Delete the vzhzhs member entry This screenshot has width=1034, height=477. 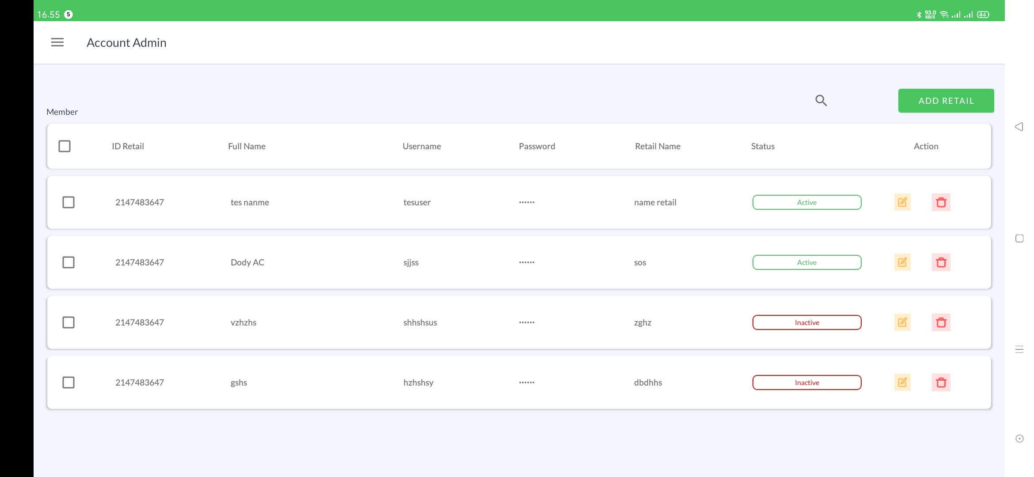point(941,322)
